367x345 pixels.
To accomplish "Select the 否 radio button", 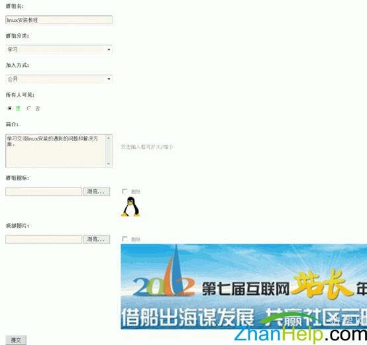I will pos(28,109).
